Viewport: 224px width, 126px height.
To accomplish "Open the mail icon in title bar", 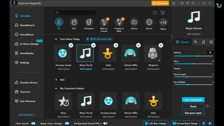I will pos(188,3).
